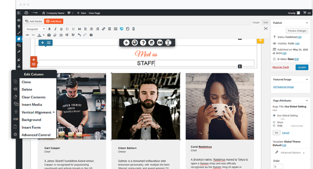Click the question mark icon in dark toolbar
The image size is (313, 169).
pos(143,42)
